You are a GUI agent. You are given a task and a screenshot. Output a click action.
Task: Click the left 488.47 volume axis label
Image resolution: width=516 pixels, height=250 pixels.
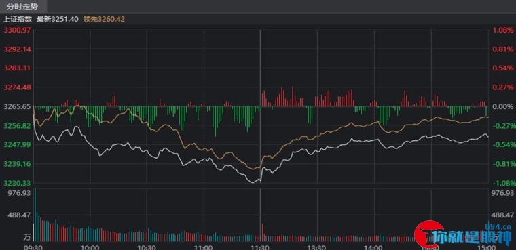click(19, 215)
